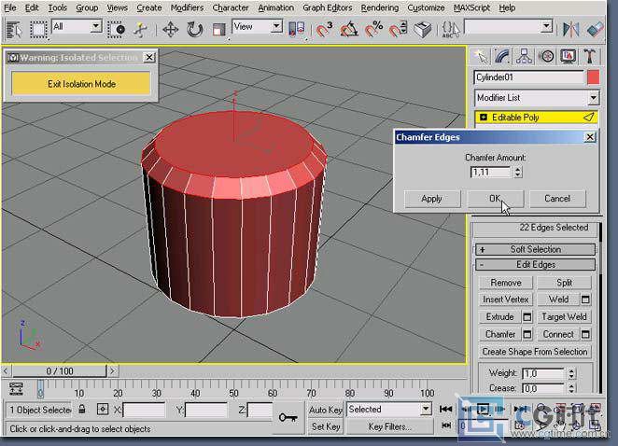The image size is (618, 446).
Task: Select the Rotate transform tool
Action: pyautogui.click(x=194, y=30)
